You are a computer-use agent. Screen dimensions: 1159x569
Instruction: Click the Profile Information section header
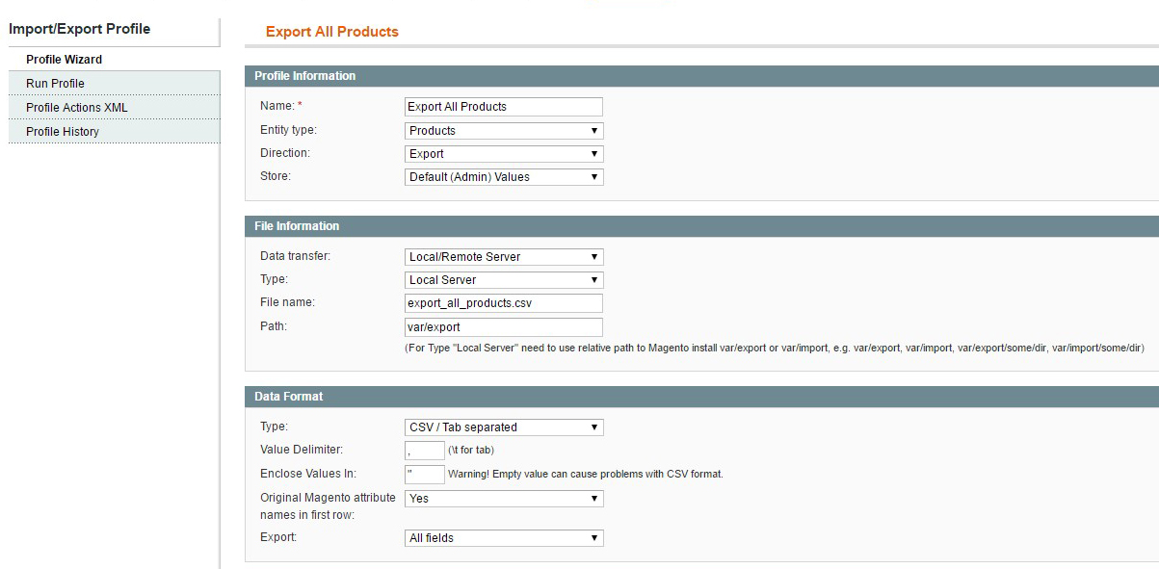(x=304, y=76)
